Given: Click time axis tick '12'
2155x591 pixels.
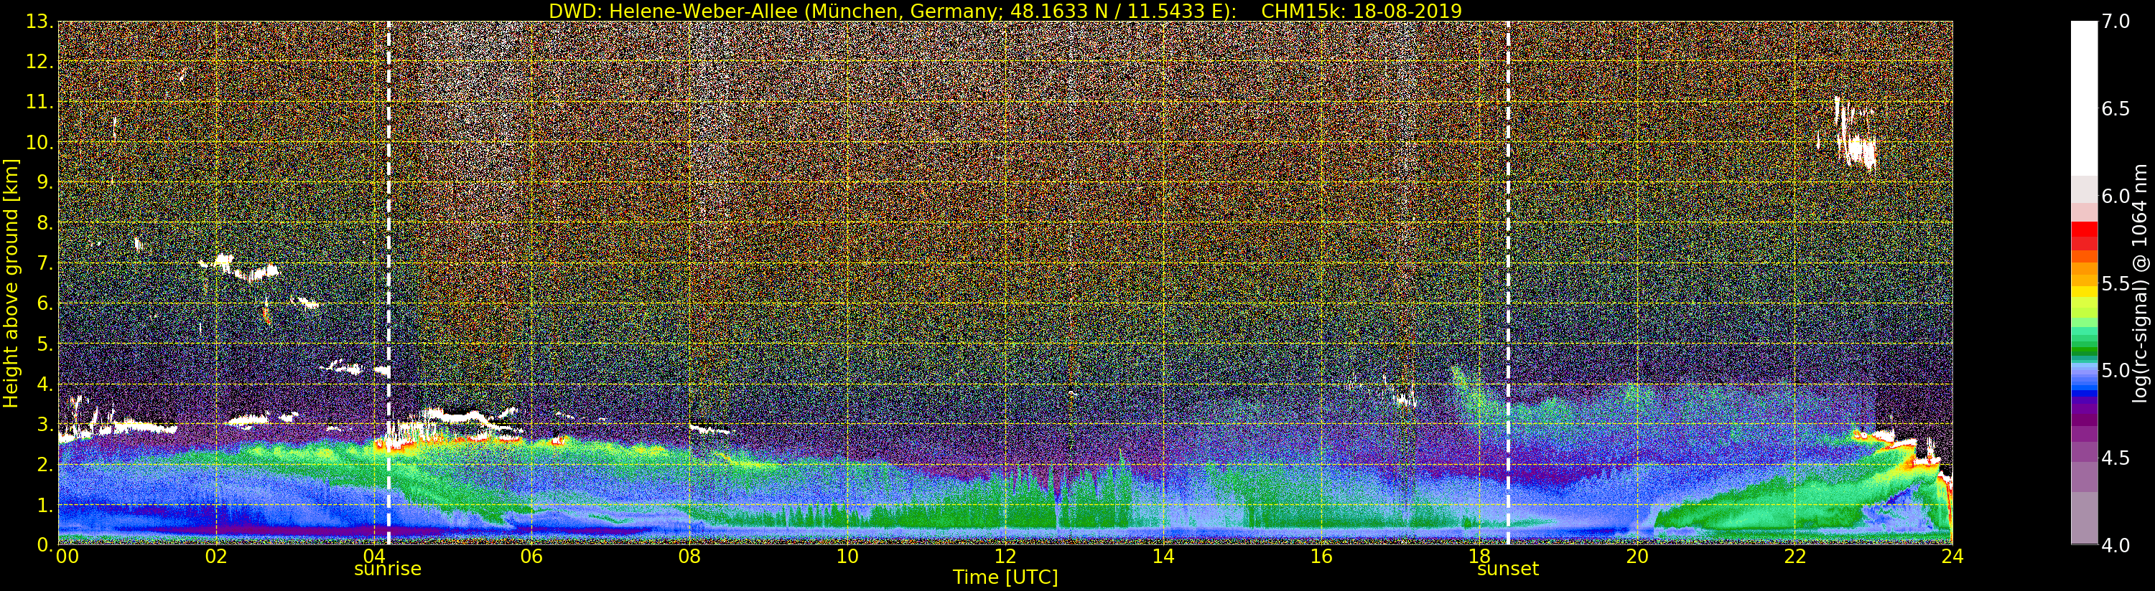Looking at the screenshot, I should click(1005, 557).
